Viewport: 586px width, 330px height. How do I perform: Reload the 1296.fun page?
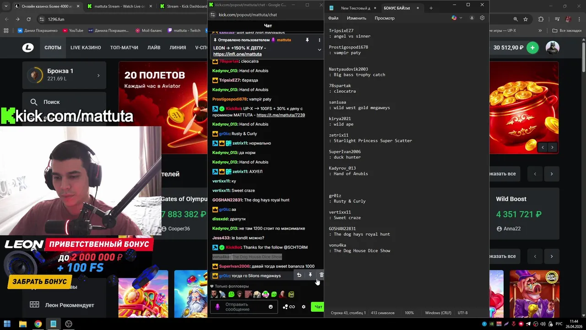[x=28, y=19]
